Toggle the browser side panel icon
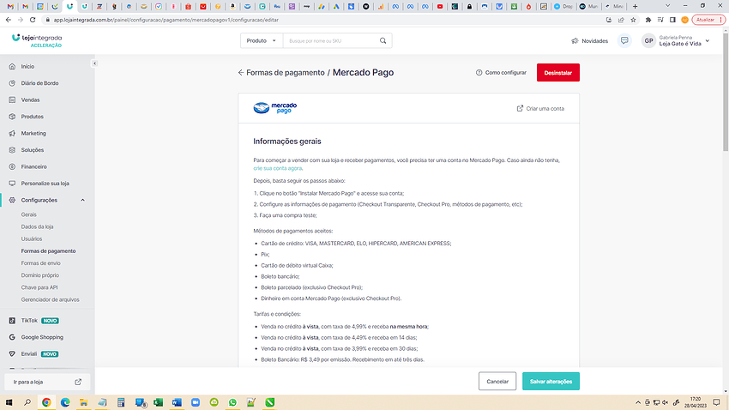729x410 pixels. pos(672,20)
